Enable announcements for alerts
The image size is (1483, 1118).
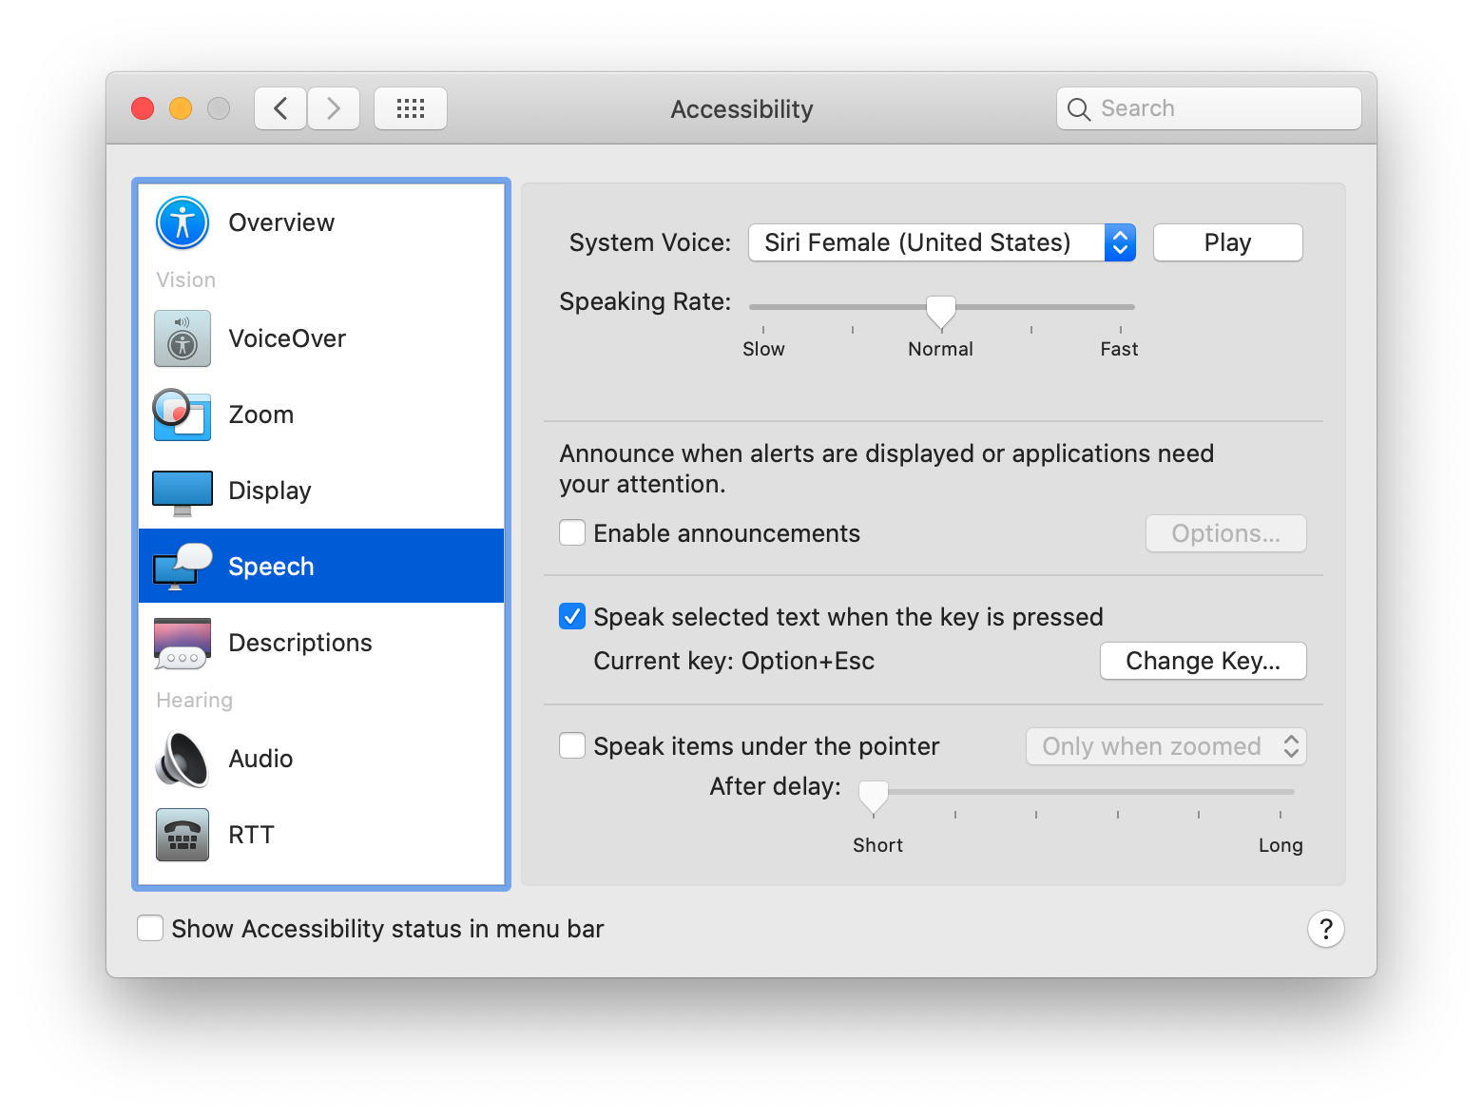(x=571, y=532)
